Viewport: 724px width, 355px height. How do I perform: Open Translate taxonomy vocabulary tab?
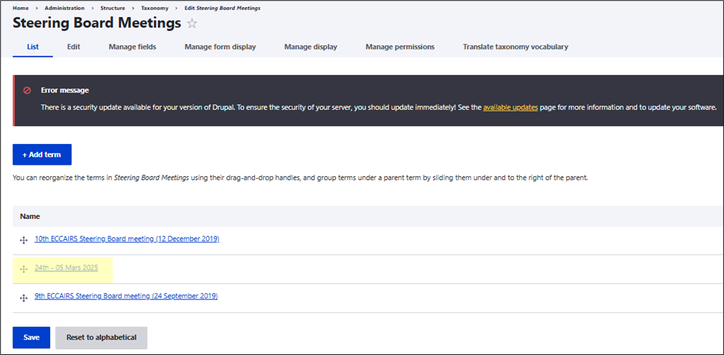(515, 47)
